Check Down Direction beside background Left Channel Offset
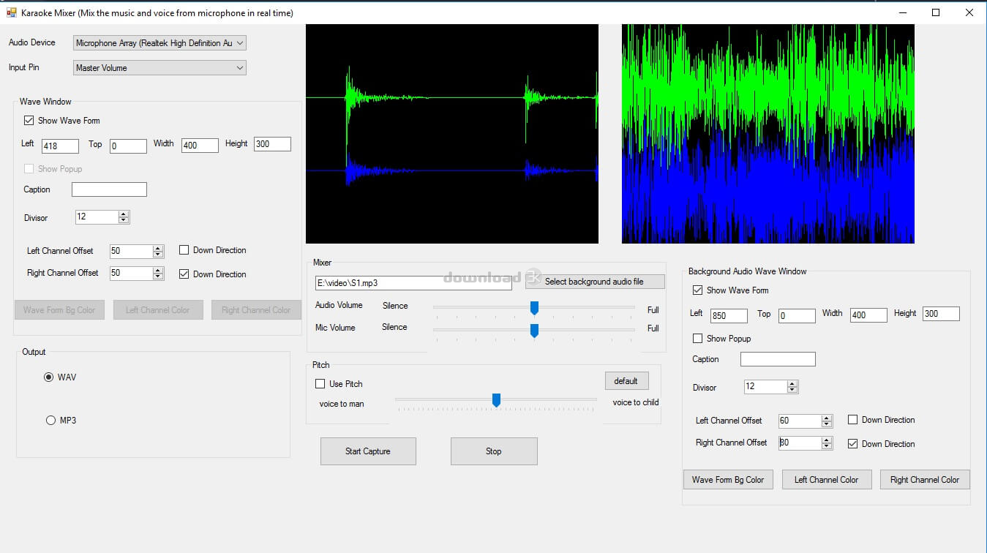 click(x=852, y=420)
